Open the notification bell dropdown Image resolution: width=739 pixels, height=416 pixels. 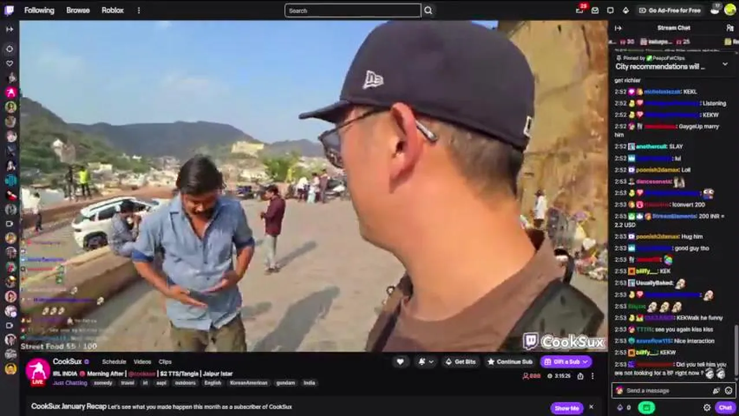[x=425, y=362]
